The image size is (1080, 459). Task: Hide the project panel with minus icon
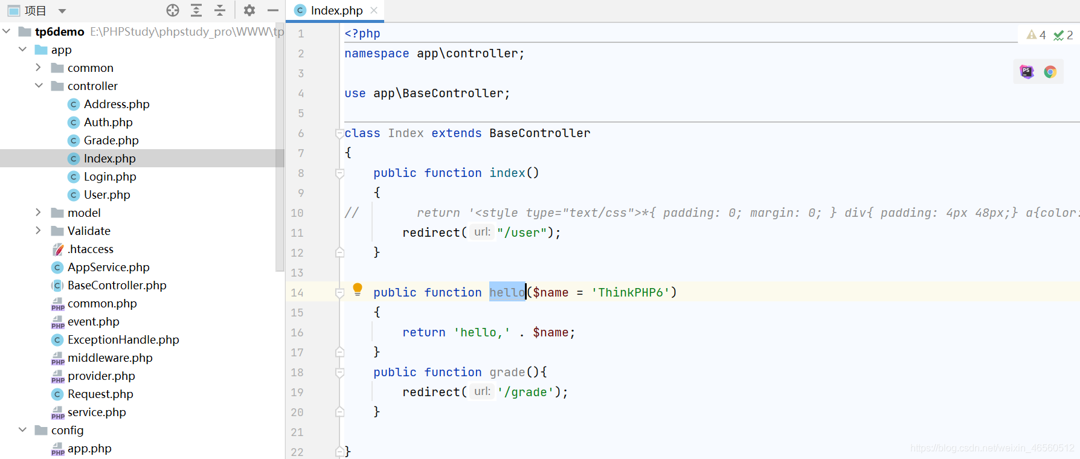pyautogui.click(x=273, y=10)
